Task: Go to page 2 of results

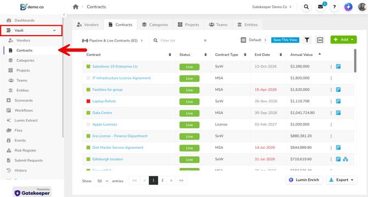Action: point(162,181)
